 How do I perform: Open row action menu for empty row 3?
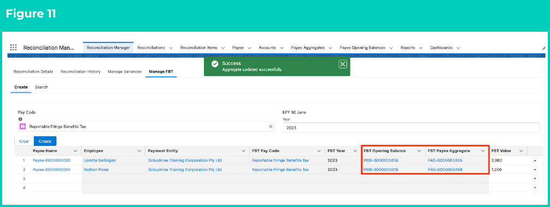(535, 179)
